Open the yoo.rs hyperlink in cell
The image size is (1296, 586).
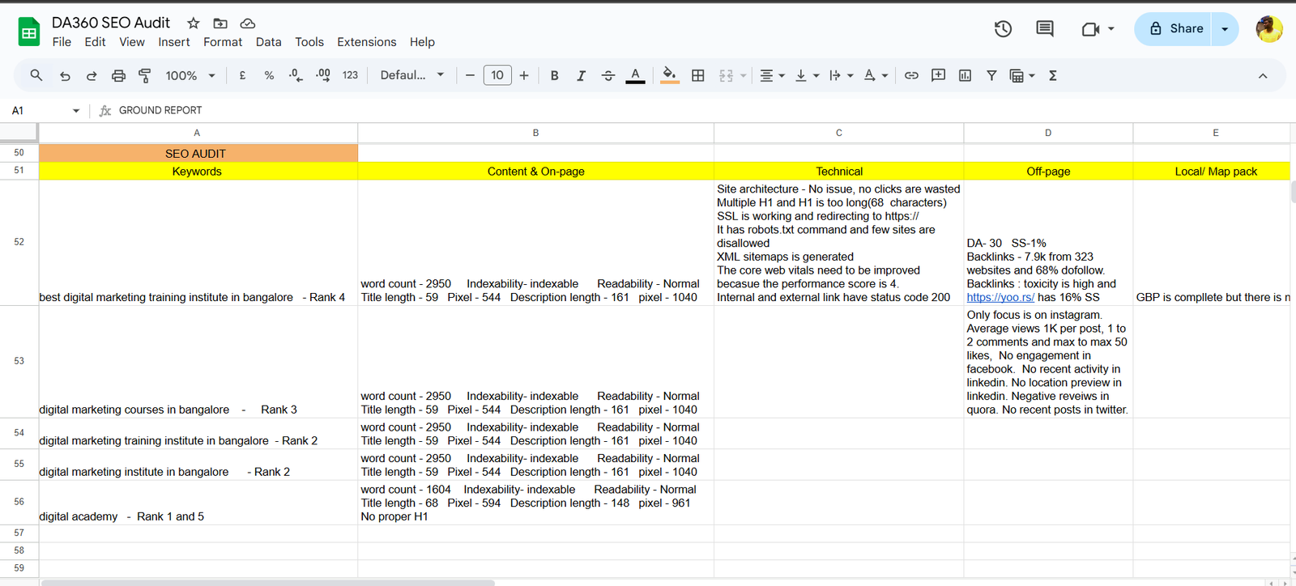[1000, 297]
